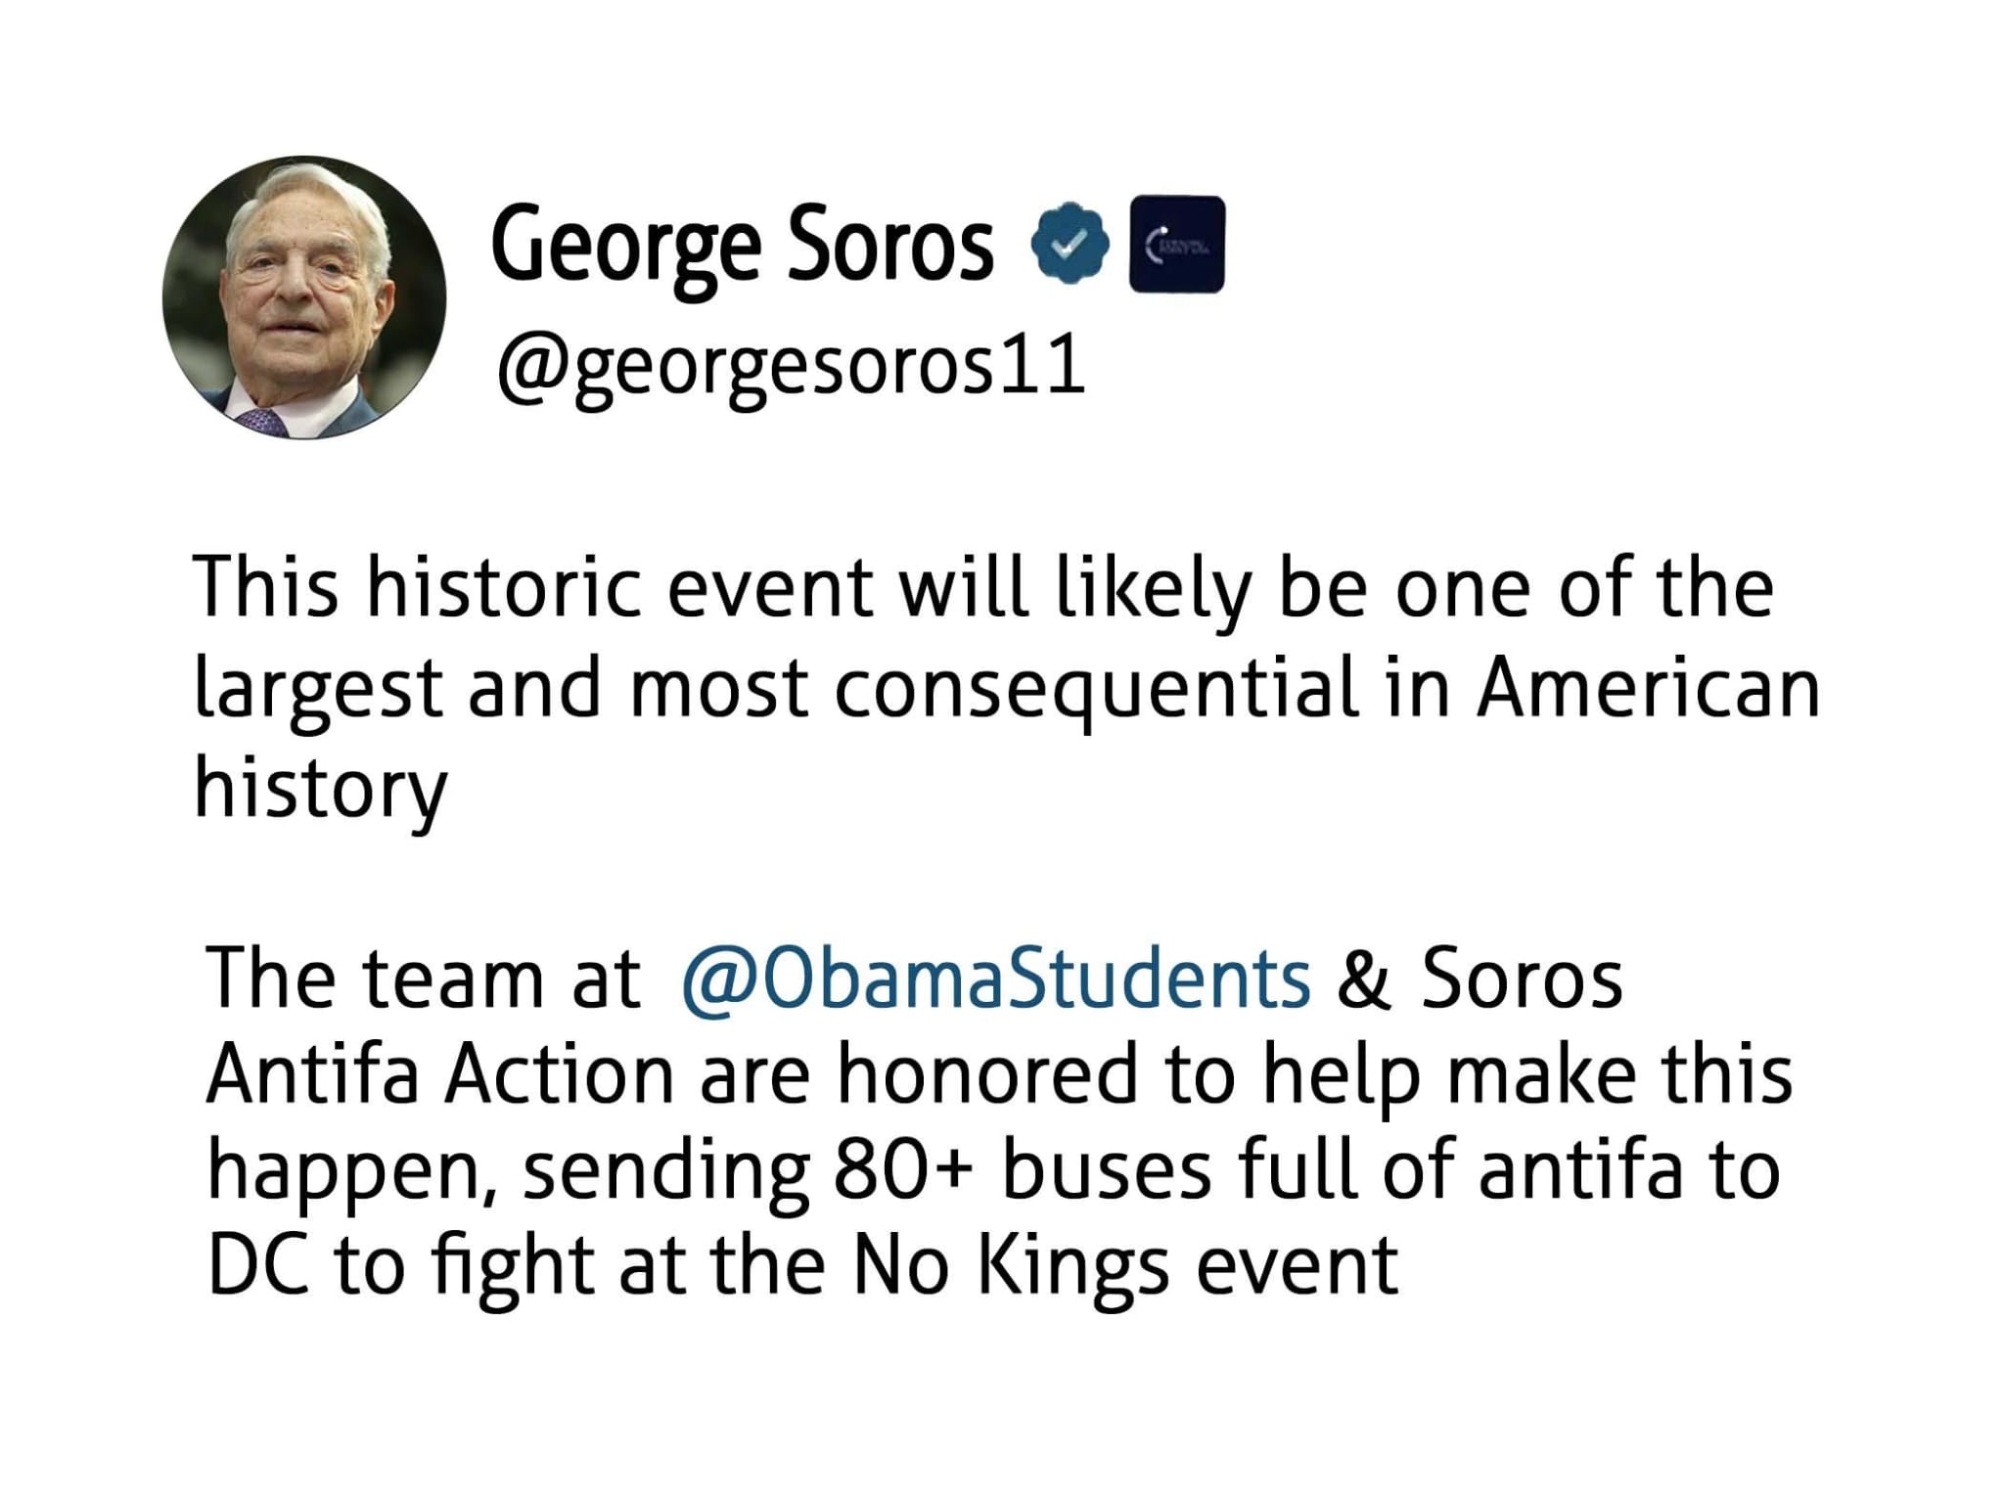Click the "George Soros" display name
The image size is (2004, 1503).
coord(742,245)
